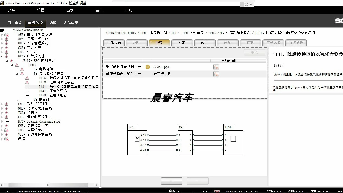Screen dimensions: 343x193
Task: Click the left tree scrollbar right arrow
Action: coord(96,185)
